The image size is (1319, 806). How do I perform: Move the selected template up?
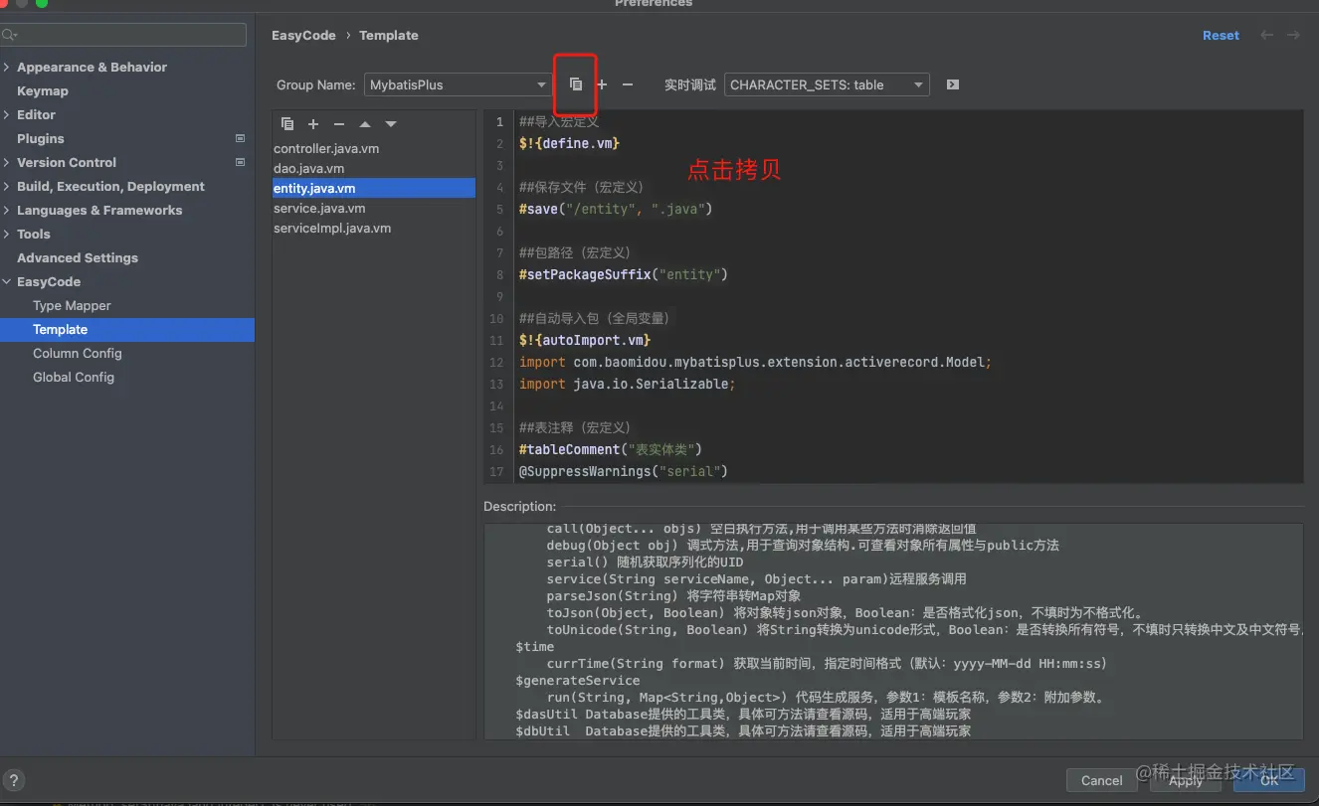click(x=365, y=124)
